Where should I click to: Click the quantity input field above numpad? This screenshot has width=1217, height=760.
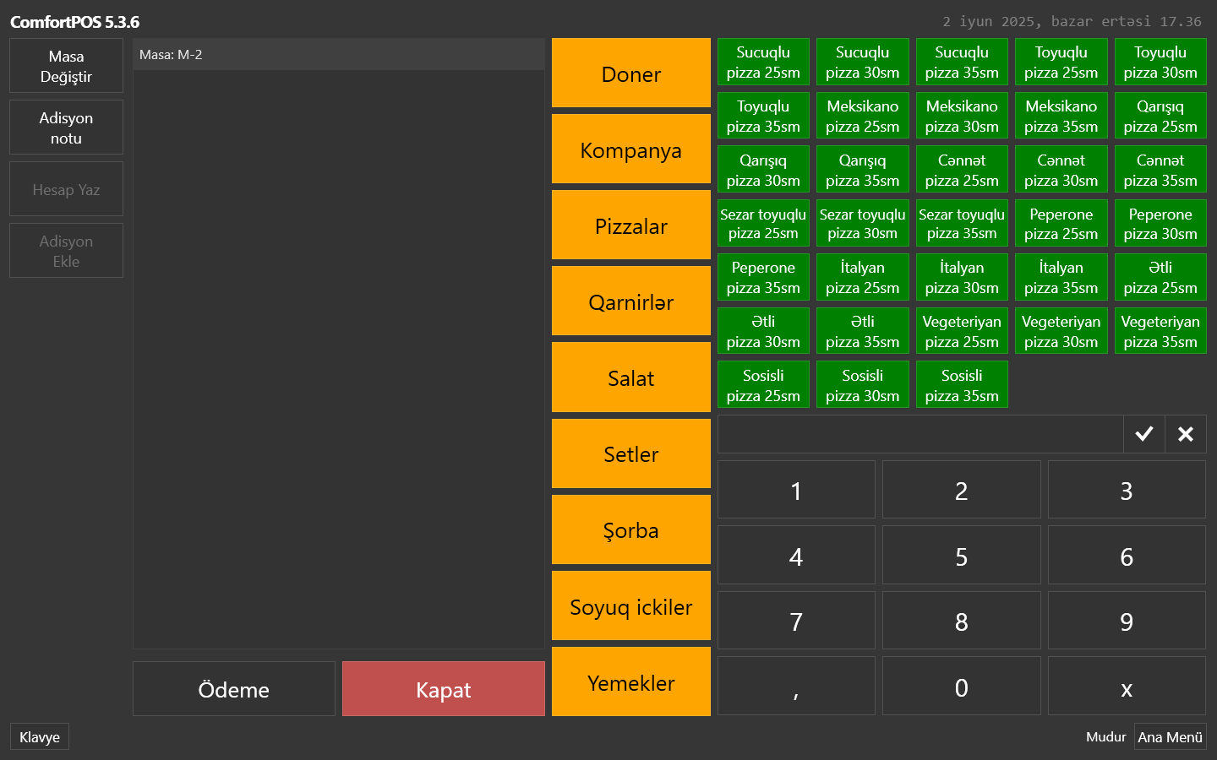(x=920, y=434)
